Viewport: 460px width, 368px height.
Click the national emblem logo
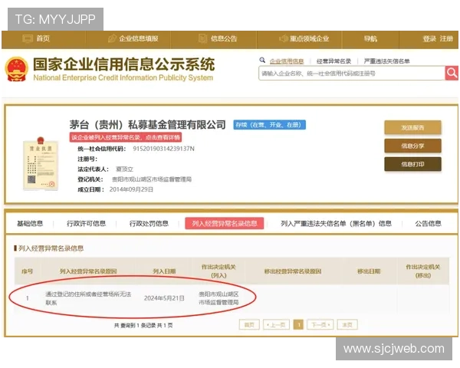(x=16, y=70)
